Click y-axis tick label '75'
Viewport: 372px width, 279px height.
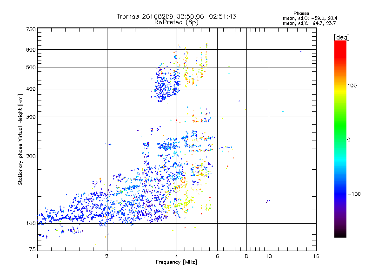[33, 249]
